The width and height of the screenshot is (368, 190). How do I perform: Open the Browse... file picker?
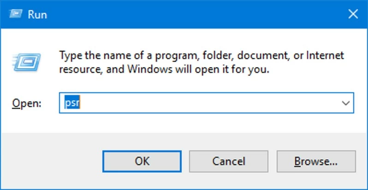[316, 161]
